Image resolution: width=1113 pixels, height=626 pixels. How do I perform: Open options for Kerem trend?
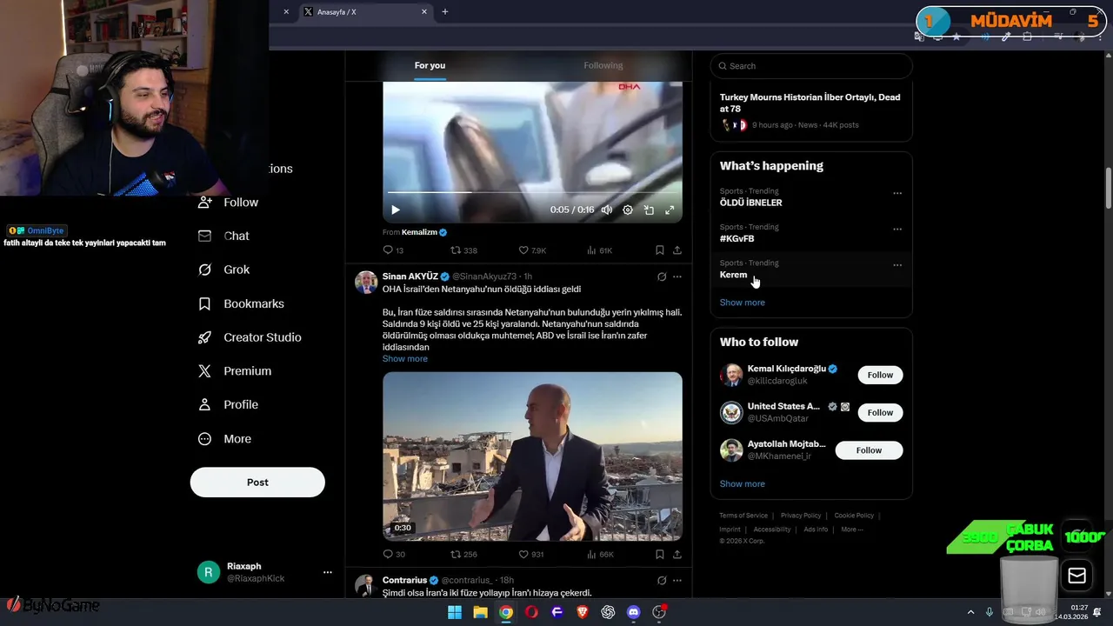tap(897, 265)
